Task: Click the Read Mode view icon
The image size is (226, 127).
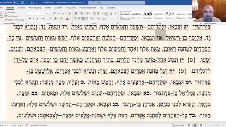Action: click(189, 126)
